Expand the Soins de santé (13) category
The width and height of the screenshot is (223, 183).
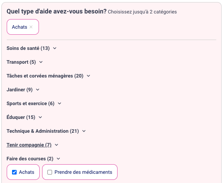(28, 48)
